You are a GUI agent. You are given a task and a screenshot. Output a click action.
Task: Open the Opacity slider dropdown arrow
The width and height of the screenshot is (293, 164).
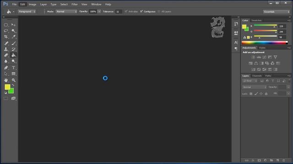[99, 11]
